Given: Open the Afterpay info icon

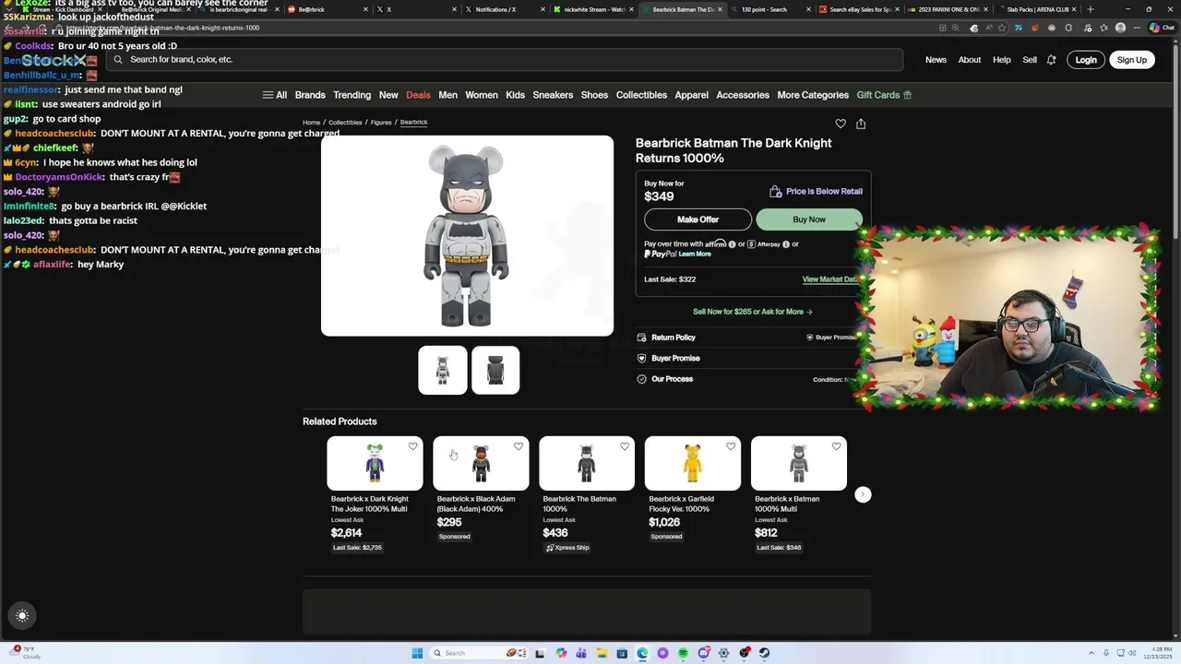Looking at the screenshot, I should tap(786, 244).
